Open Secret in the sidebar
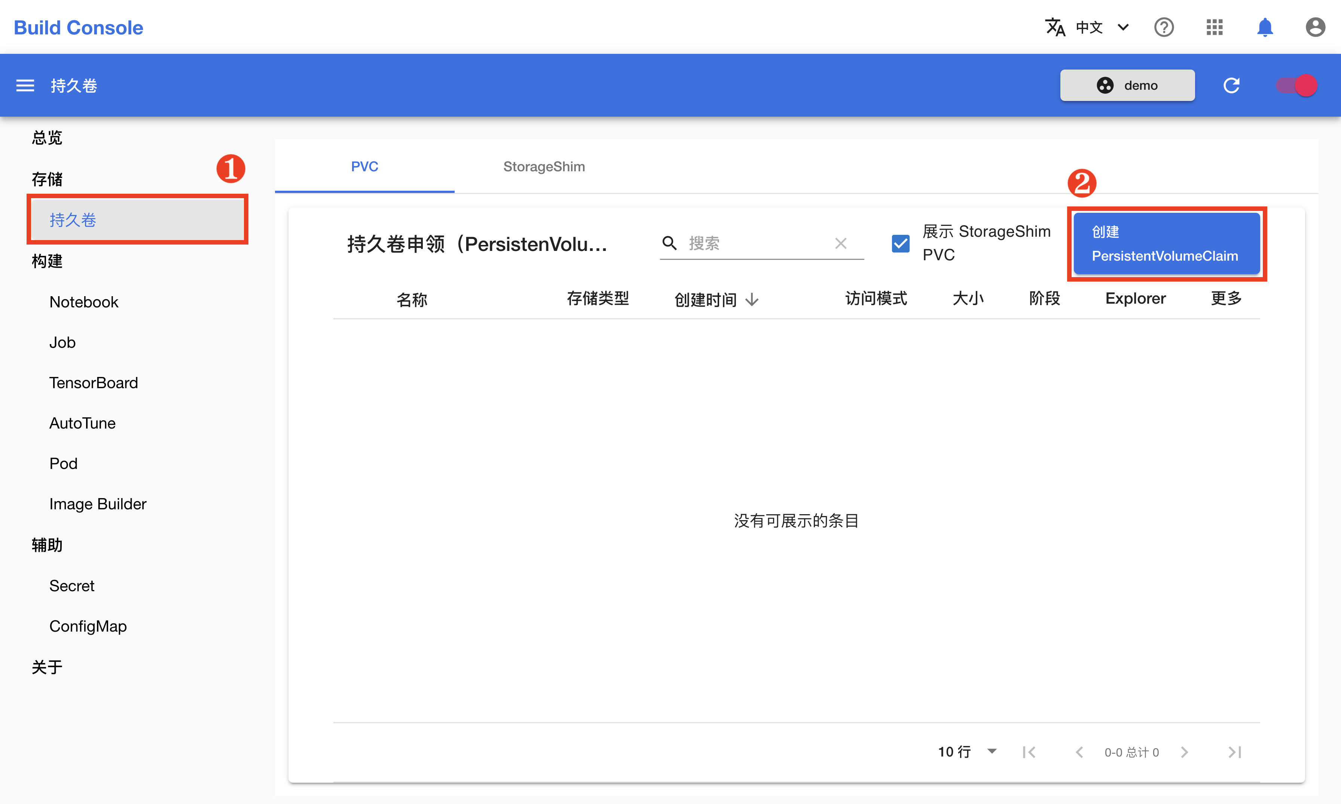1341x804 pixels. (71, 586)
